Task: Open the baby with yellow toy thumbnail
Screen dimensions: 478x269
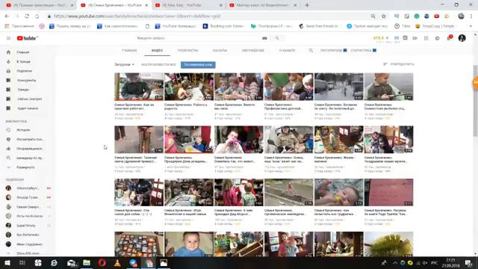Action: (x=338, y=193)
